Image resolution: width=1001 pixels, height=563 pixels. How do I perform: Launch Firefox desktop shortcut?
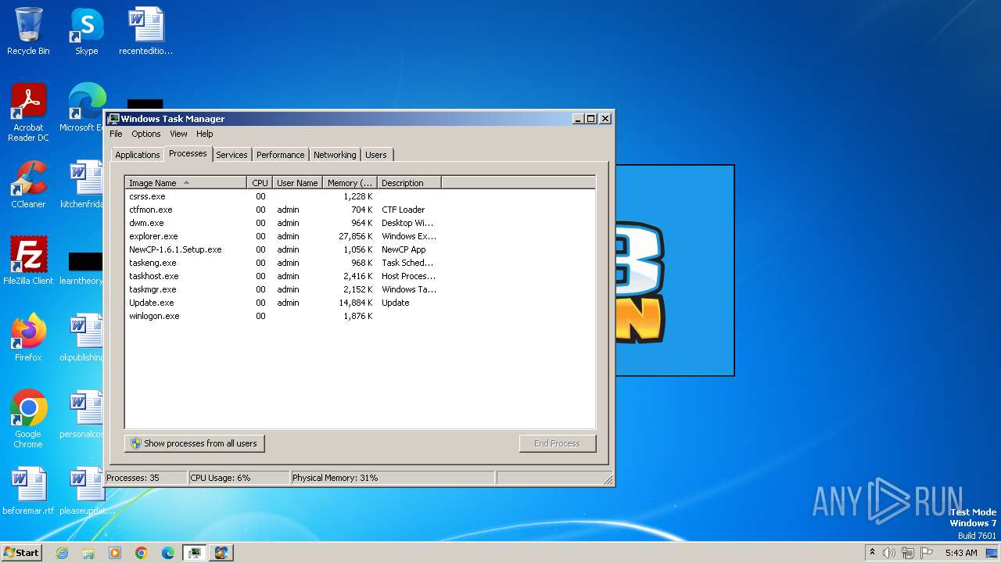click(x=28, y=337)
